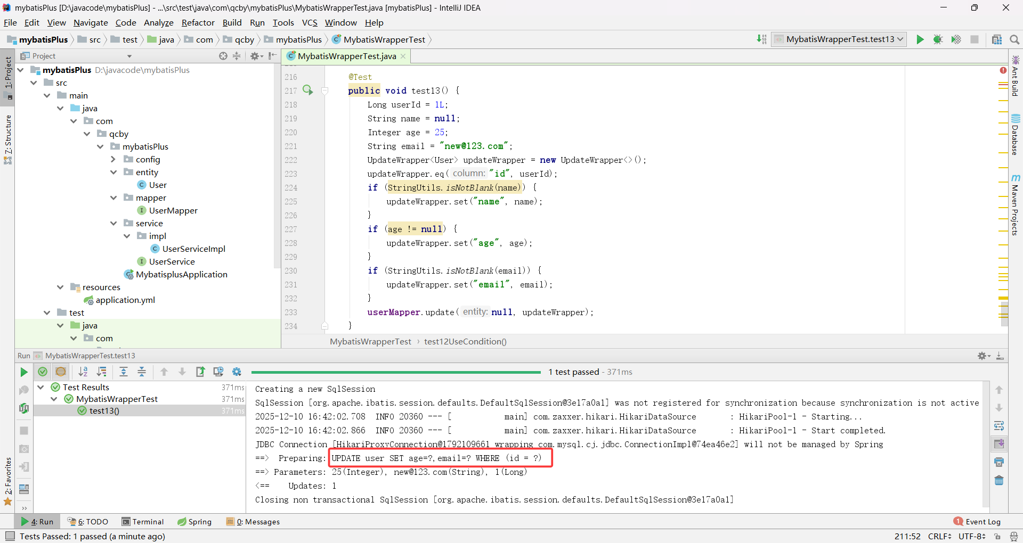Open test runner settings gear
Screen dimensions: 1023x543
(x=237, y=372)
